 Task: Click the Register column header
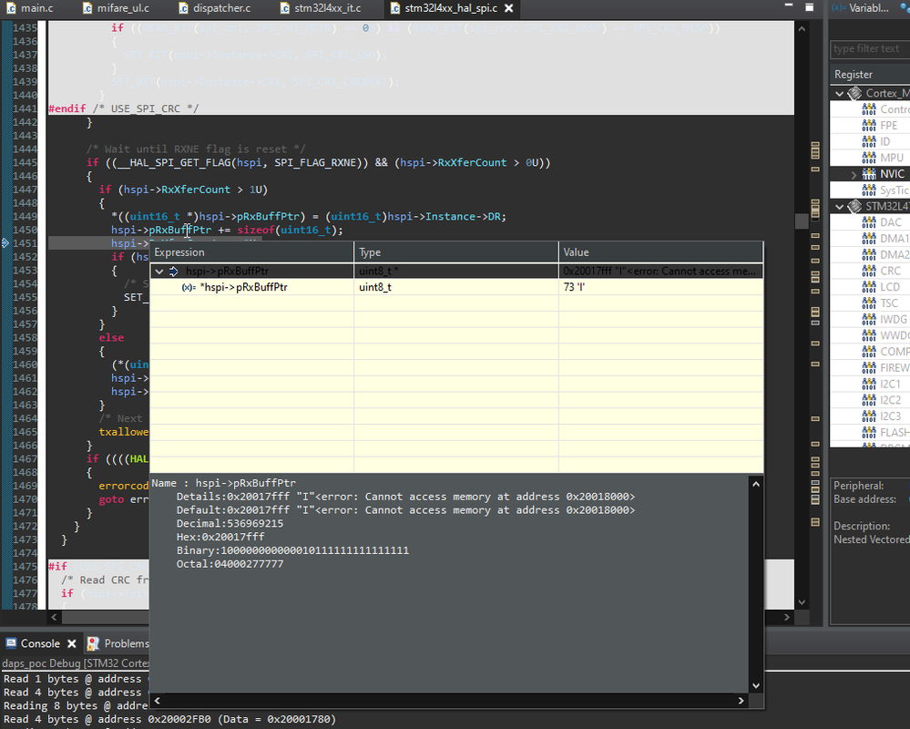click(x=870, y=75)
